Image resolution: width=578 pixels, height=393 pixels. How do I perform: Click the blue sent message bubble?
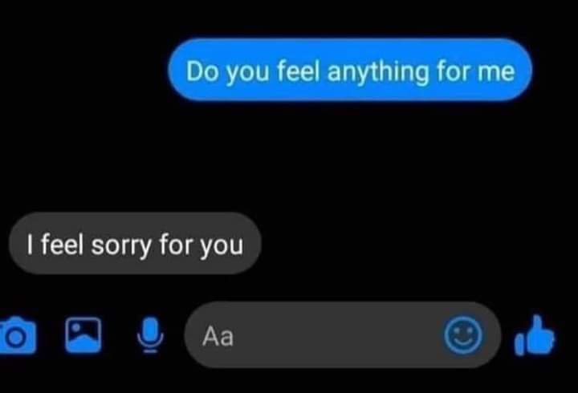[x=350, y=70]
